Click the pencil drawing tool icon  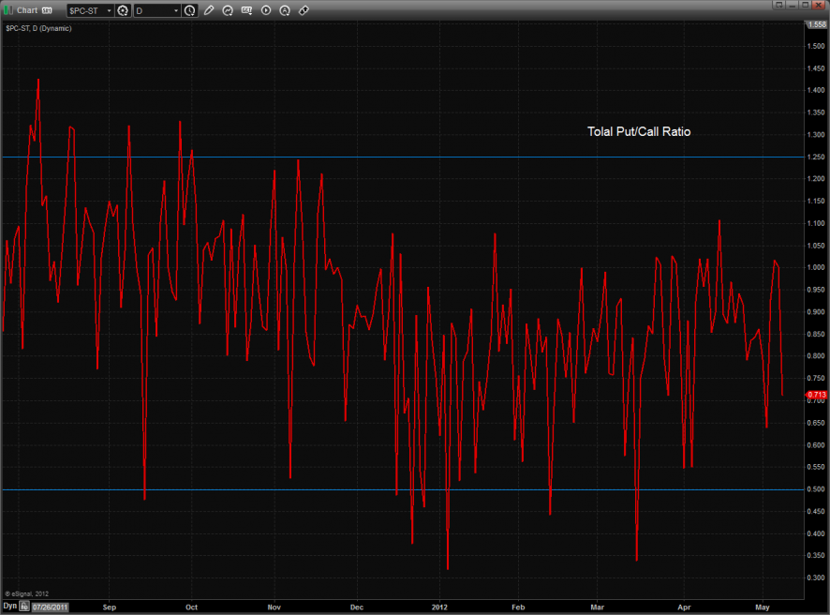[209, 10]
